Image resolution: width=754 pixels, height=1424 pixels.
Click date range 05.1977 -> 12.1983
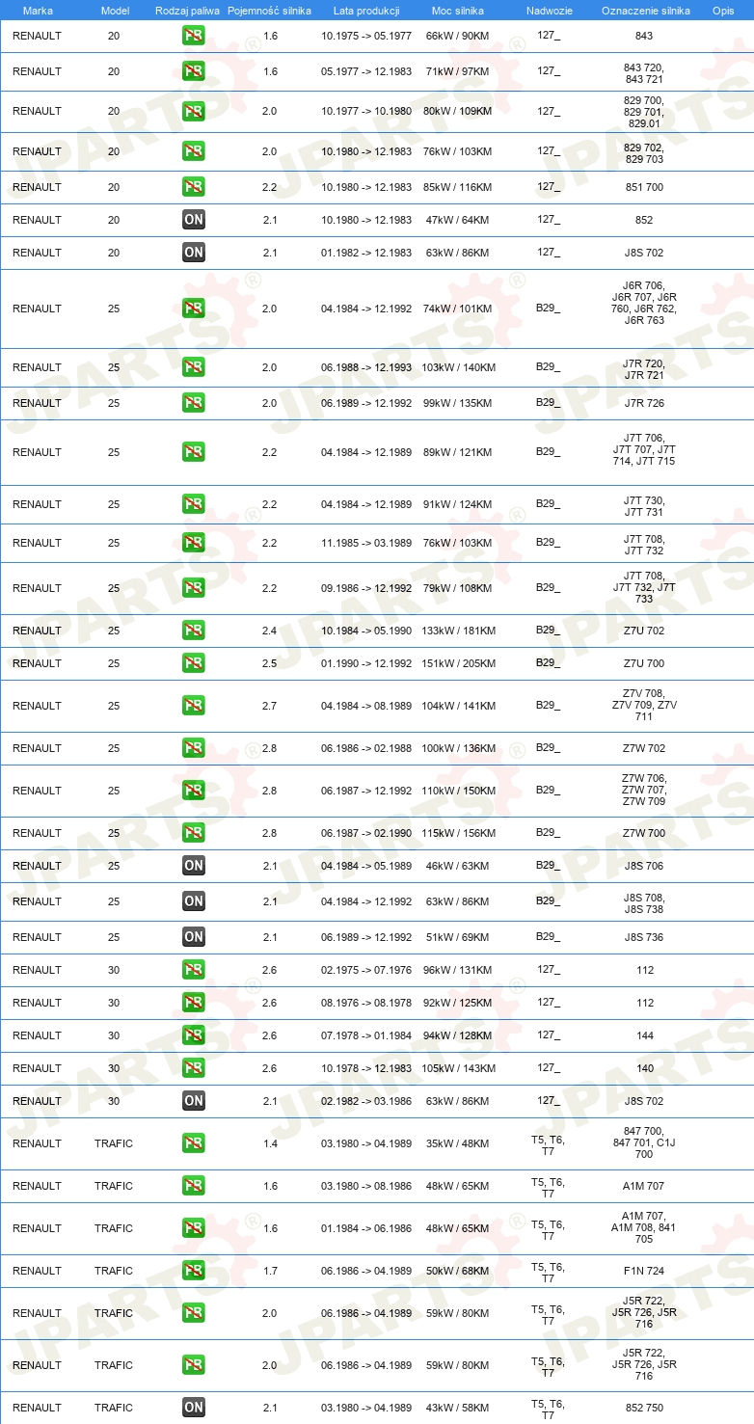click(366, 72)
